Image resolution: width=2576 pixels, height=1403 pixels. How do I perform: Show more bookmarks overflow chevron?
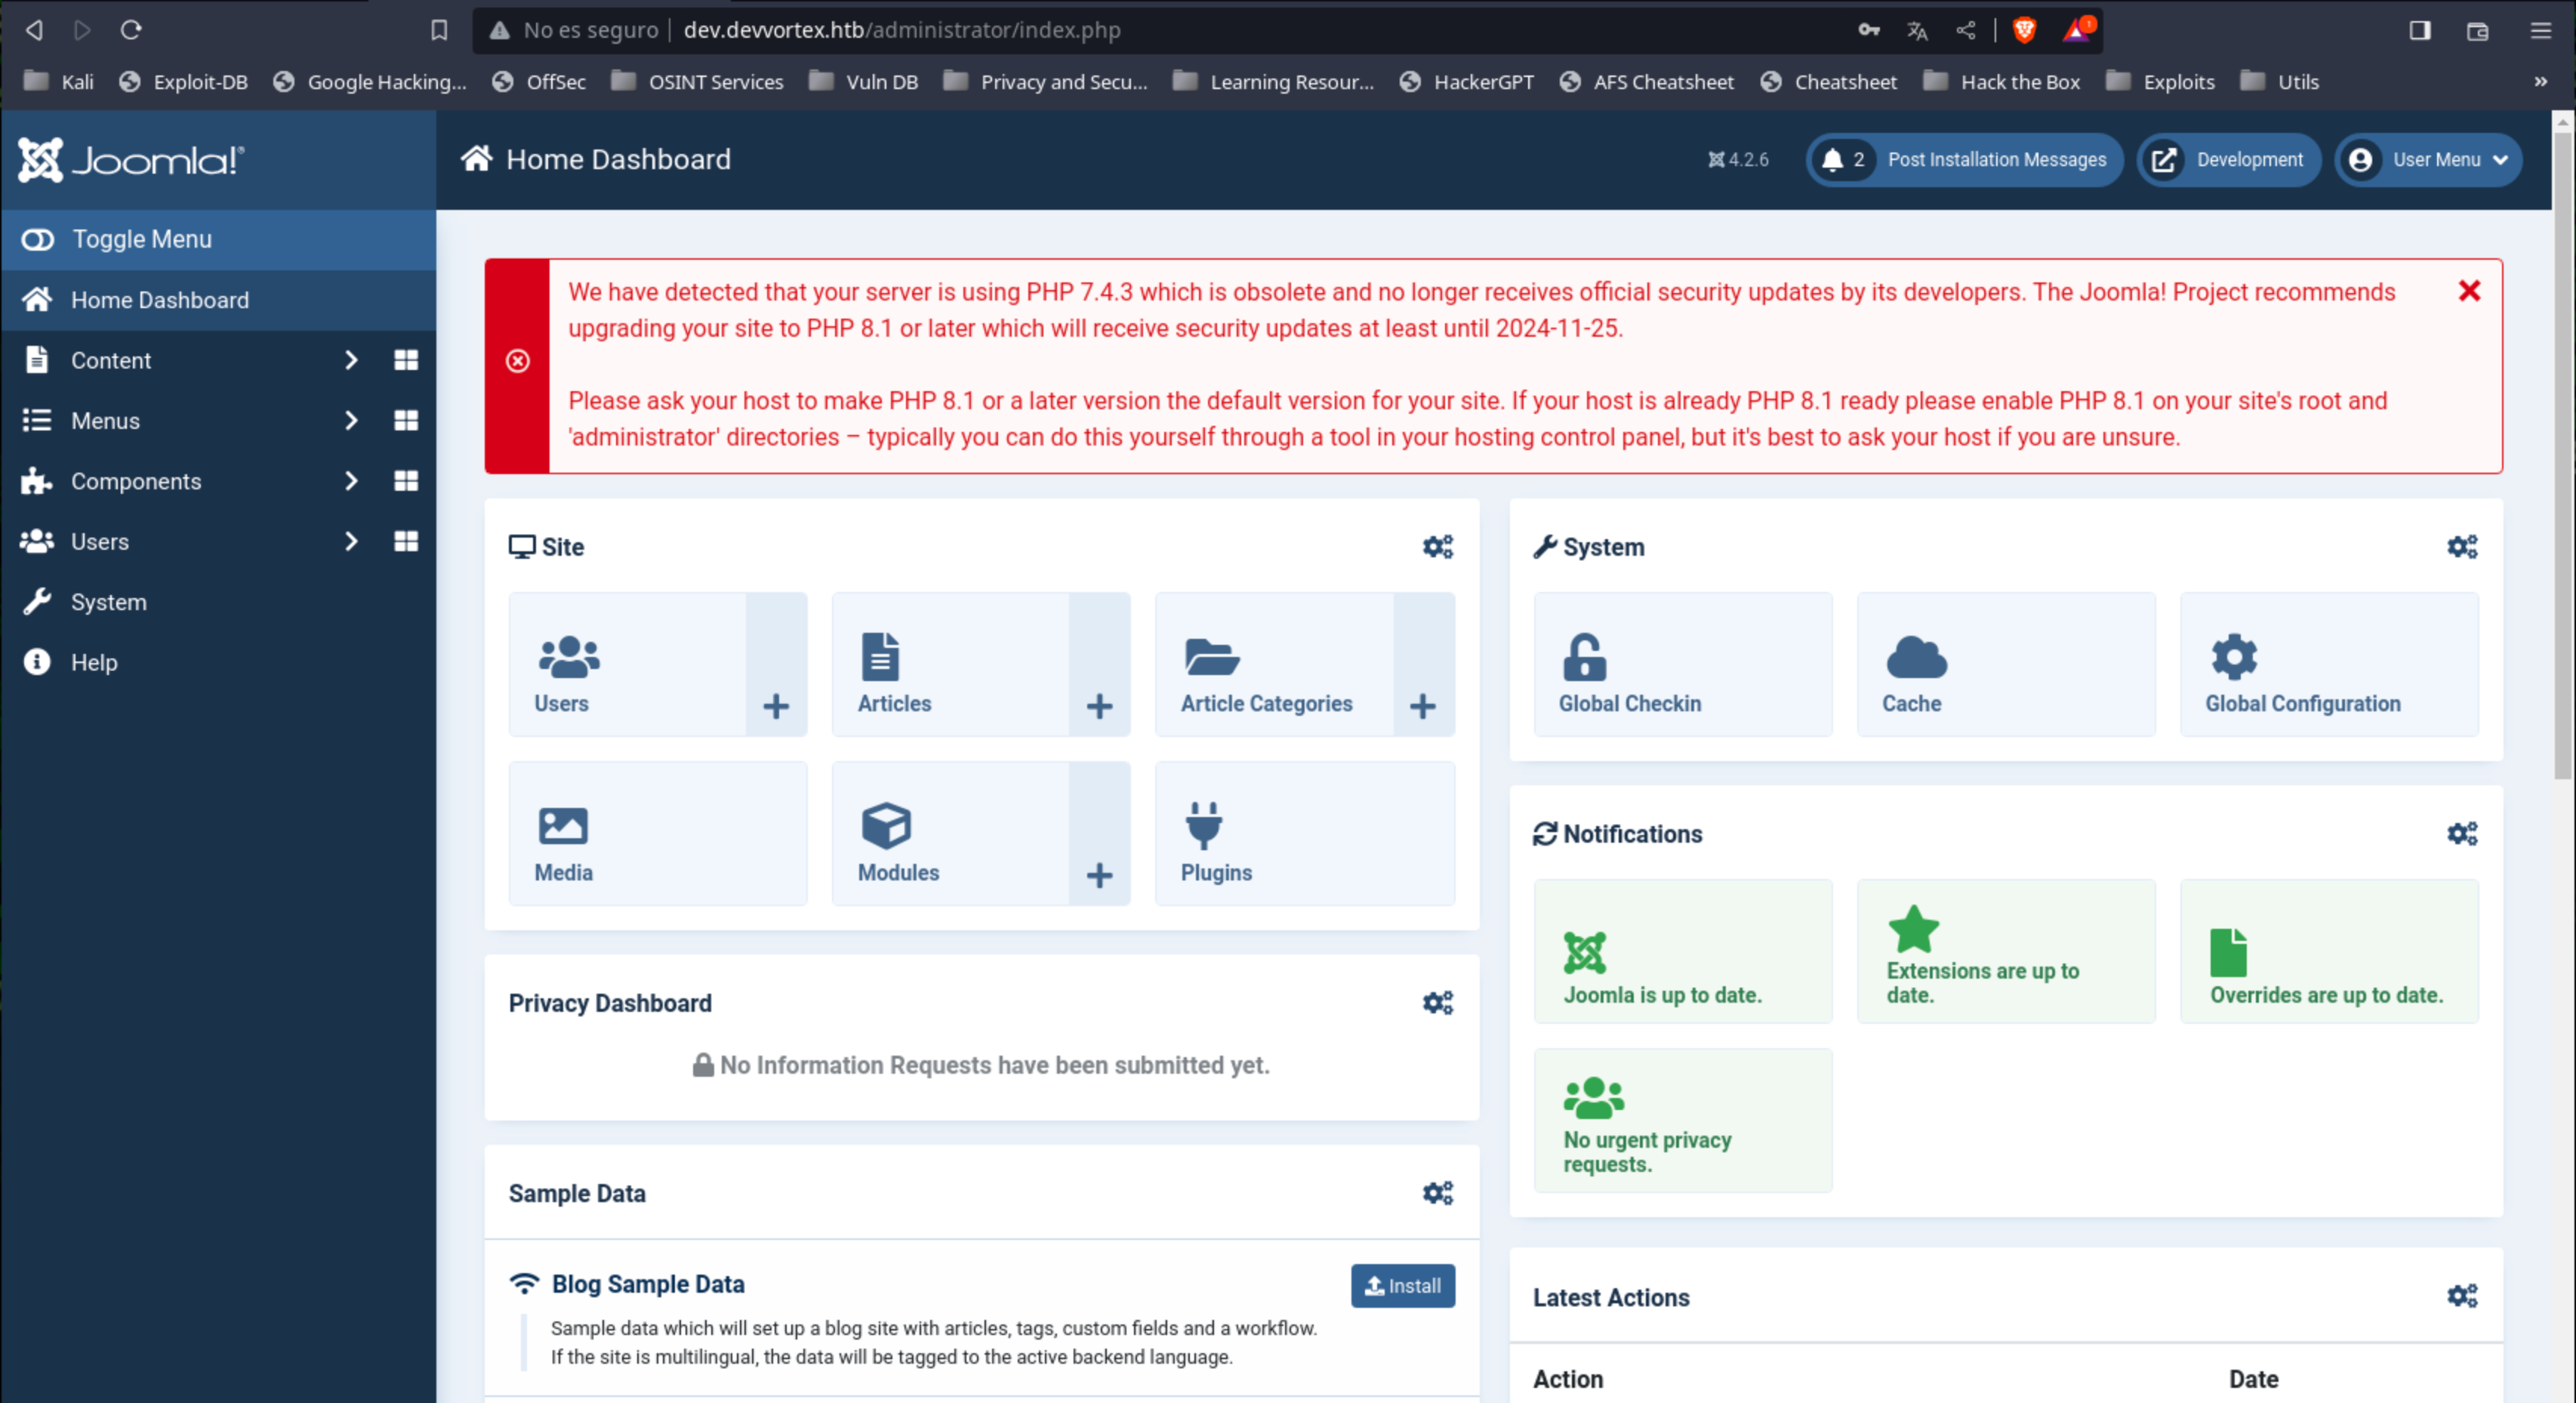coord(2541,82)
